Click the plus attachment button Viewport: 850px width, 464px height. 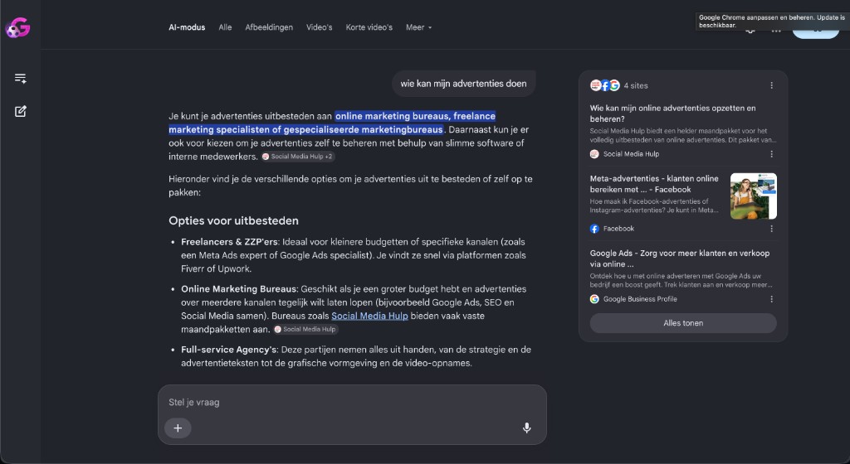(178, 428)
